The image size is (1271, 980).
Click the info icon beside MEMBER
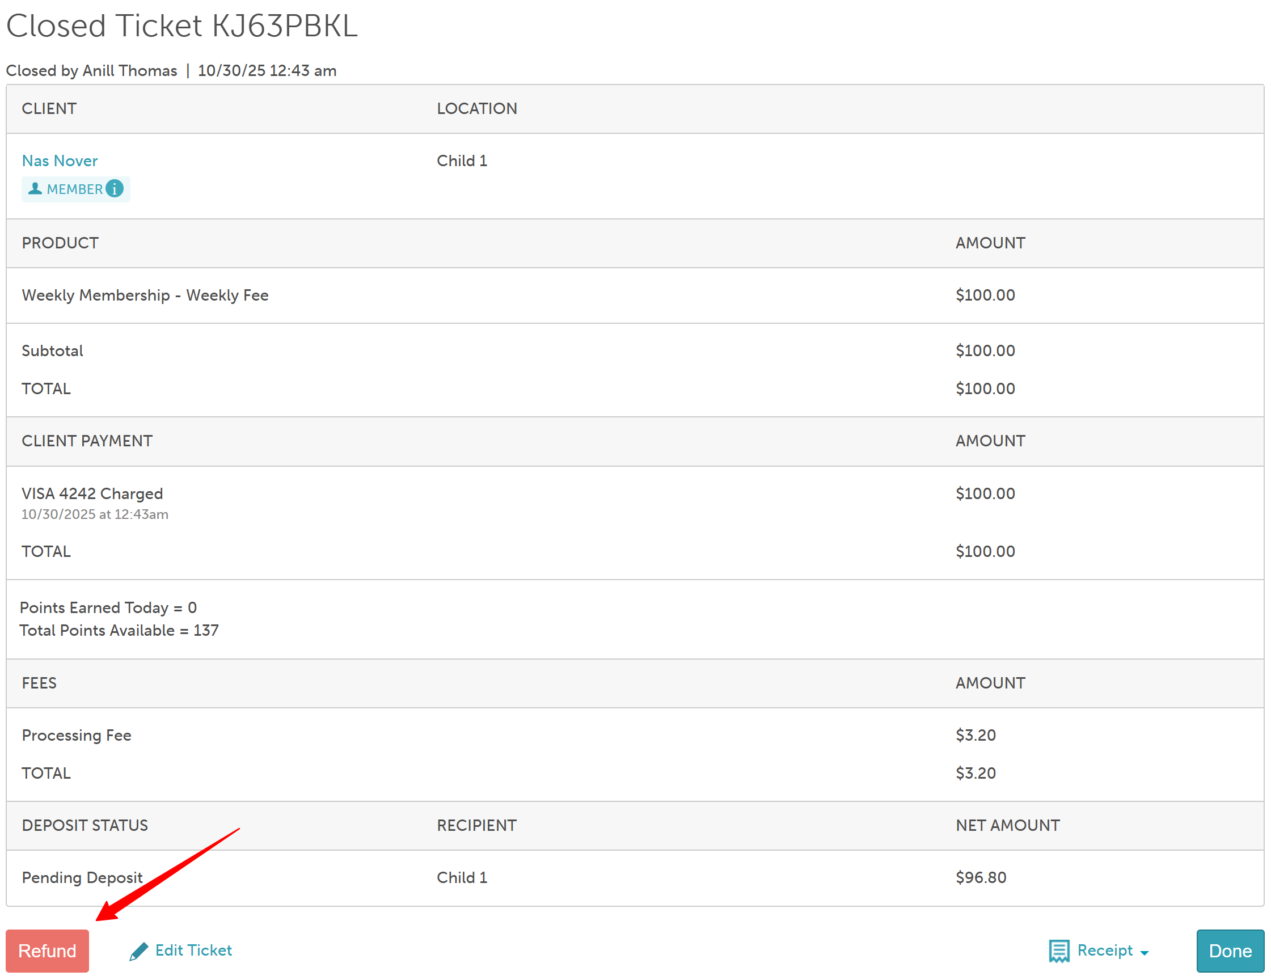tap(115, 188)
